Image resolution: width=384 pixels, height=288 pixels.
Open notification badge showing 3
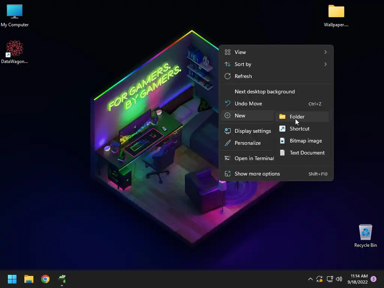(x=373, y=279)
